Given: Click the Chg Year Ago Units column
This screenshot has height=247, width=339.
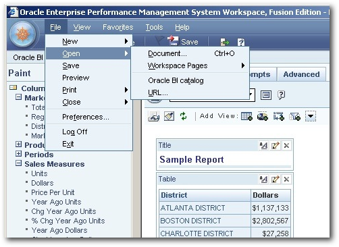Looking at the screenshot, I should [x=63, y=211].
